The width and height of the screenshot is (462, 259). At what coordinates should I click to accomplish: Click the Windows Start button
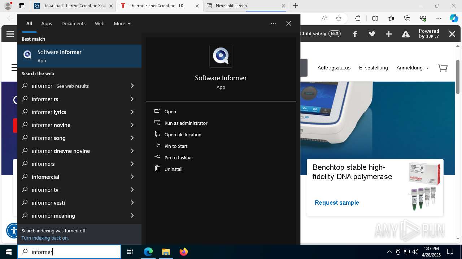pos(9,252)
